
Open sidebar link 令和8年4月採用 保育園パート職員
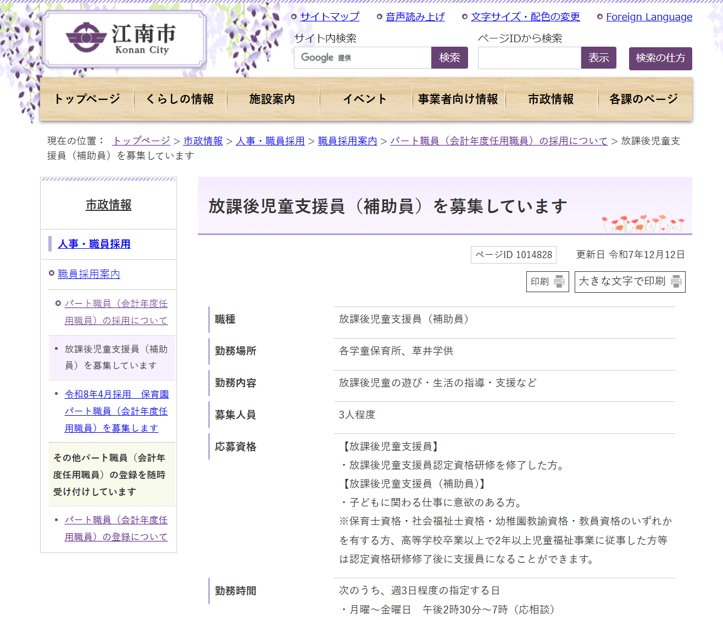pos(116,411)
